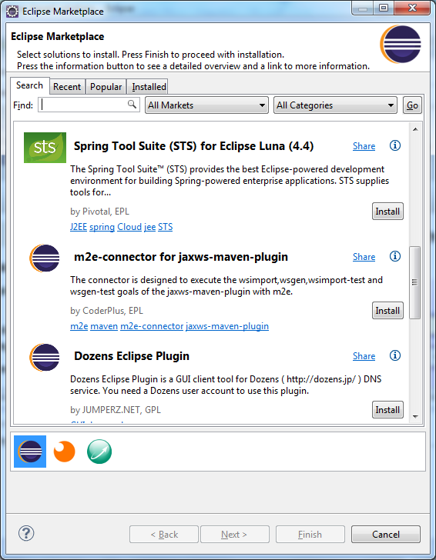Switch to the Recent tab
This screenshot has width=436, height=560.
[67, 87]
